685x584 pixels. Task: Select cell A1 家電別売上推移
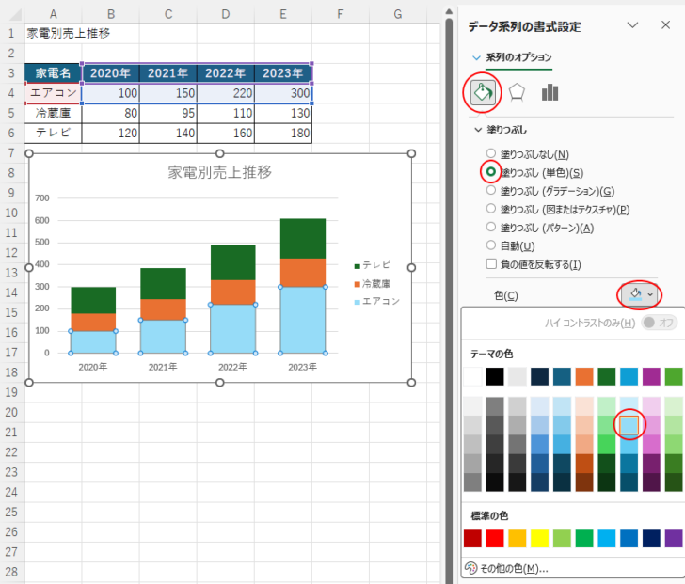[53, 33]
